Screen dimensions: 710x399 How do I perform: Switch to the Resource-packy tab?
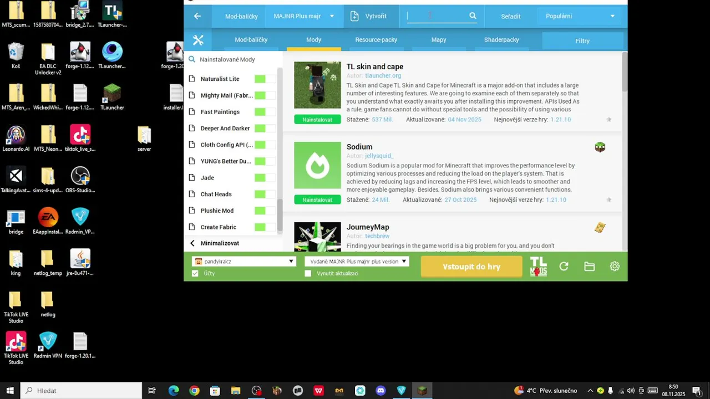[x=376, y=40]
